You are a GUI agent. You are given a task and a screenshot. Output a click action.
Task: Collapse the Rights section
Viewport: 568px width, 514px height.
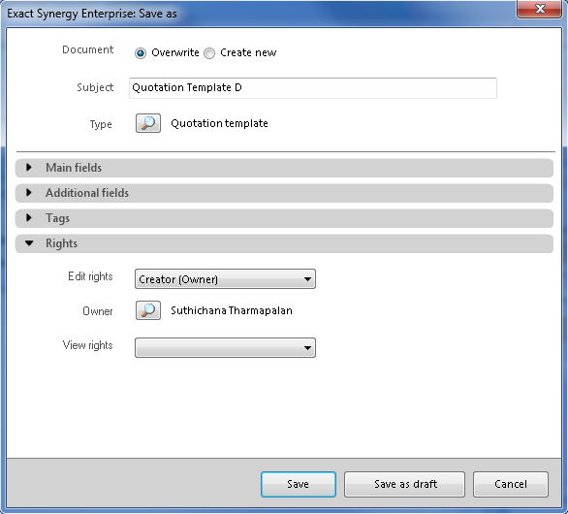tap(284, 243)
